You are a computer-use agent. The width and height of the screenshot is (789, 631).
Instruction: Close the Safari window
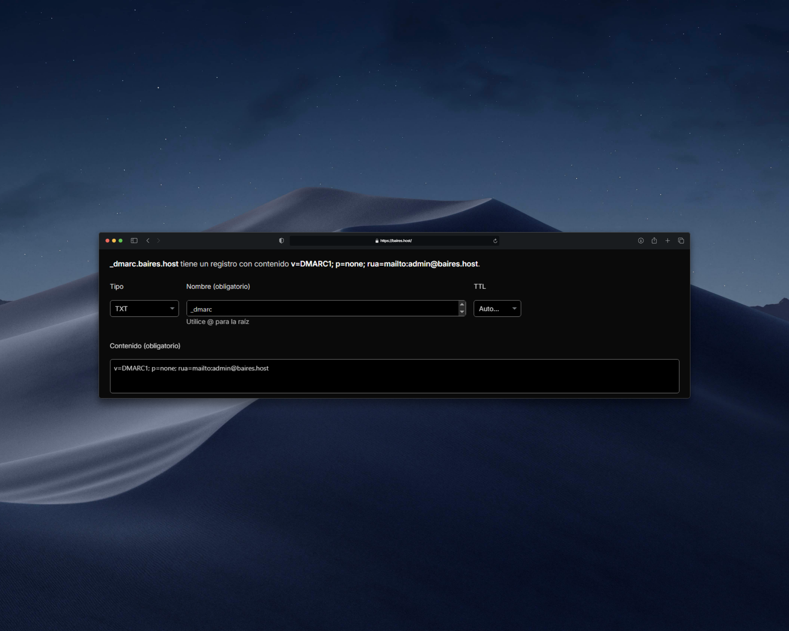(108, 241)
